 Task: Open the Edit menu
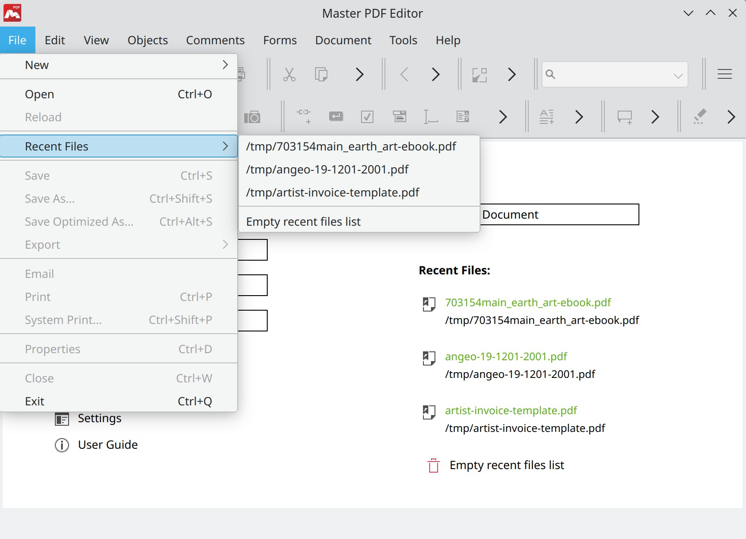tap(55, 40)
